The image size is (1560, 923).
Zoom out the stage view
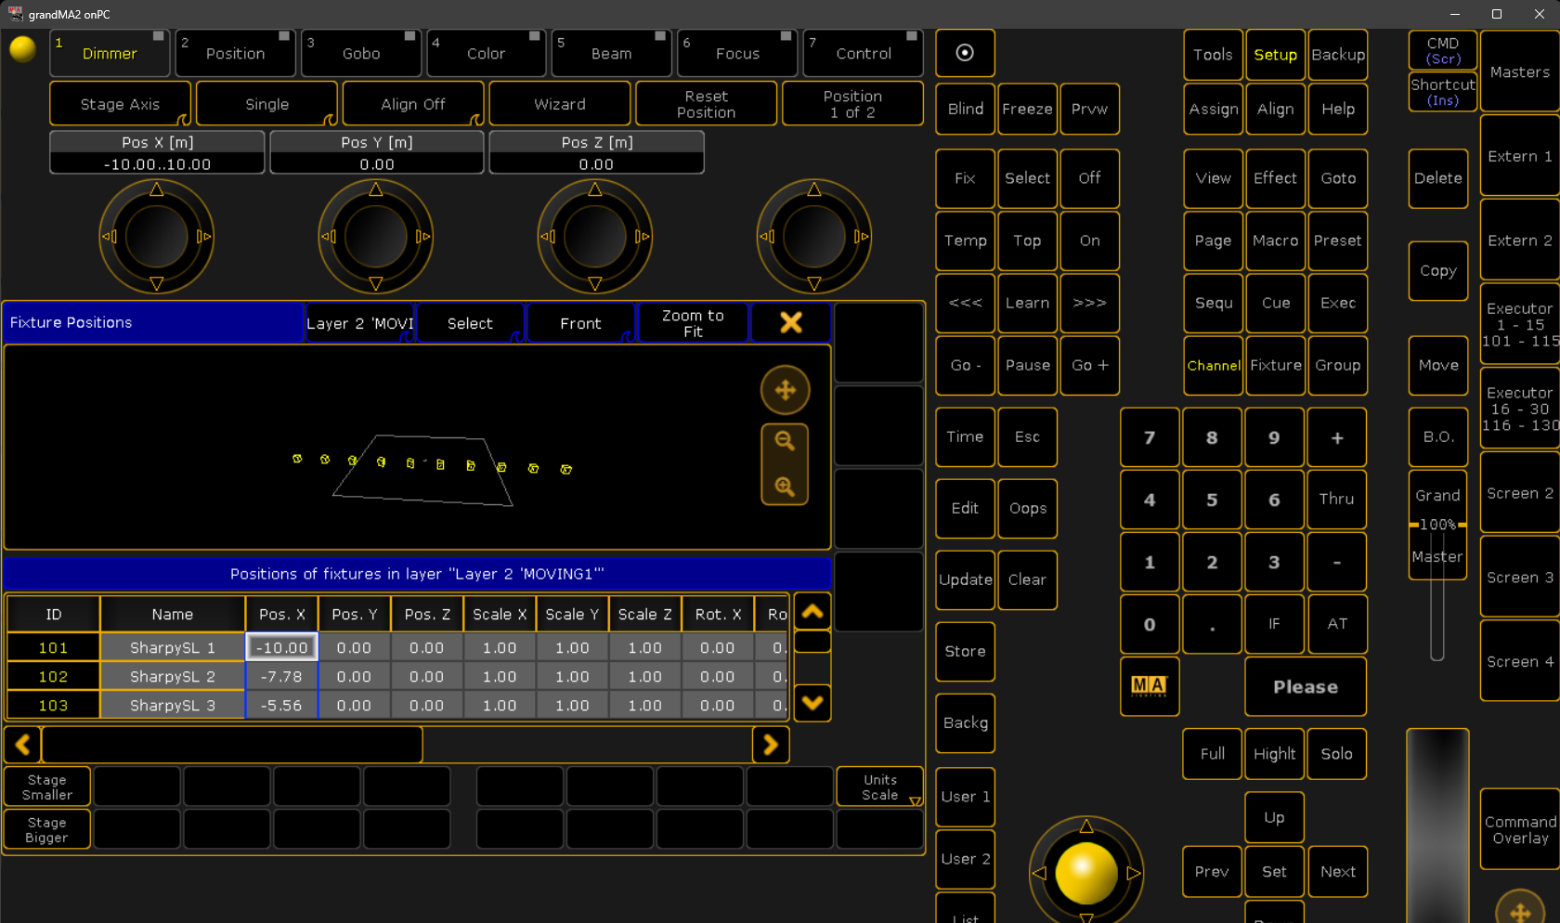pyautogui.click(x=785, y=441)
